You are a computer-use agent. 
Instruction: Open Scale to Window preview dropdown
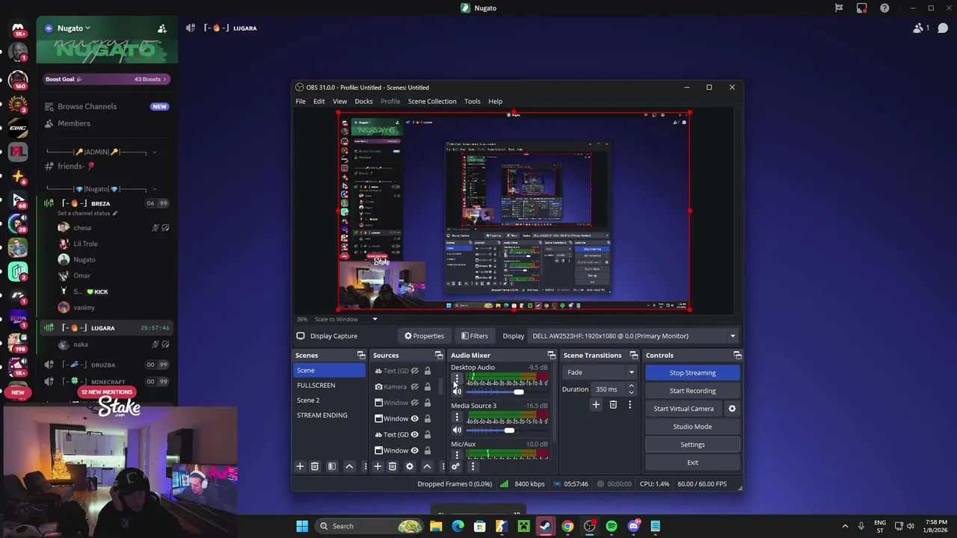pos(375,319)
